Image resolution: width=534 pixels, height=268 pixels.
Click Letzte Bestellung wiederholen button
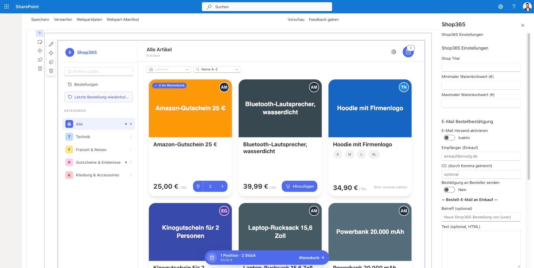click(x=98, y=97)
